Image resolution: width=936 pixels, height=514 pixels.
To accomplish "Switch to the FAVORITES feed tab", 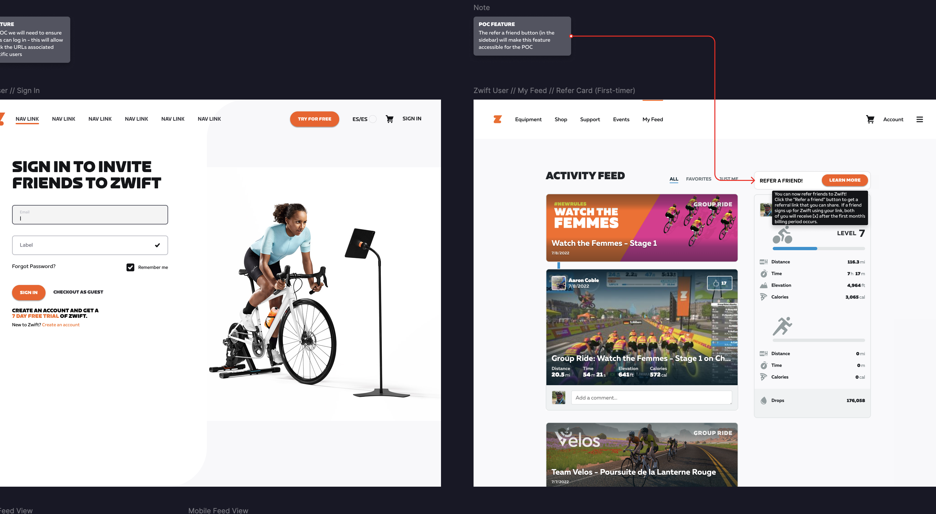I will [698, 179].
